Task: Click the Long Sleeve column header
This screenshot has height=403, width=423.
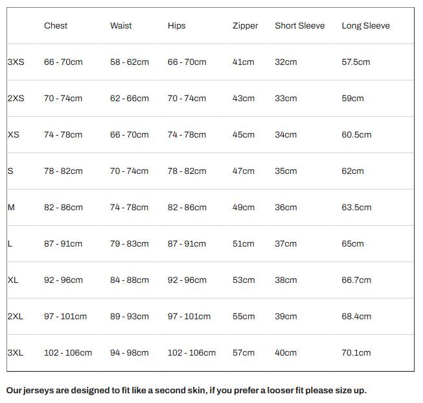Action: (365, 26)
